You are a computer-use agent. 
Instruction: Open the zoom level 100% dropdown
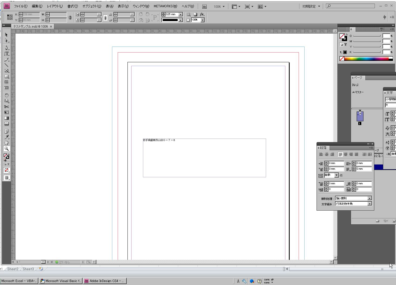(x=219, y=6)
